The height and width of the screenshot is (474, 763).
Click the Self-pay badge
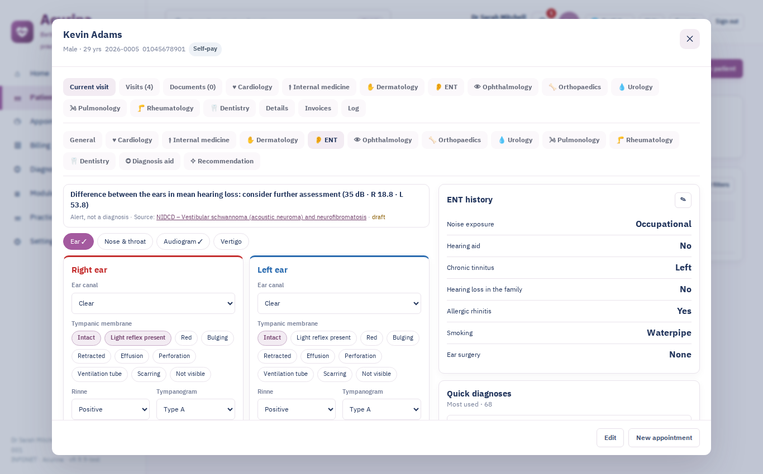(x=205, y=49)
